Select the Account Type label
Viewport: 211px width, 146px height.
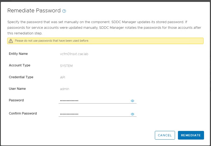[20, 65]
